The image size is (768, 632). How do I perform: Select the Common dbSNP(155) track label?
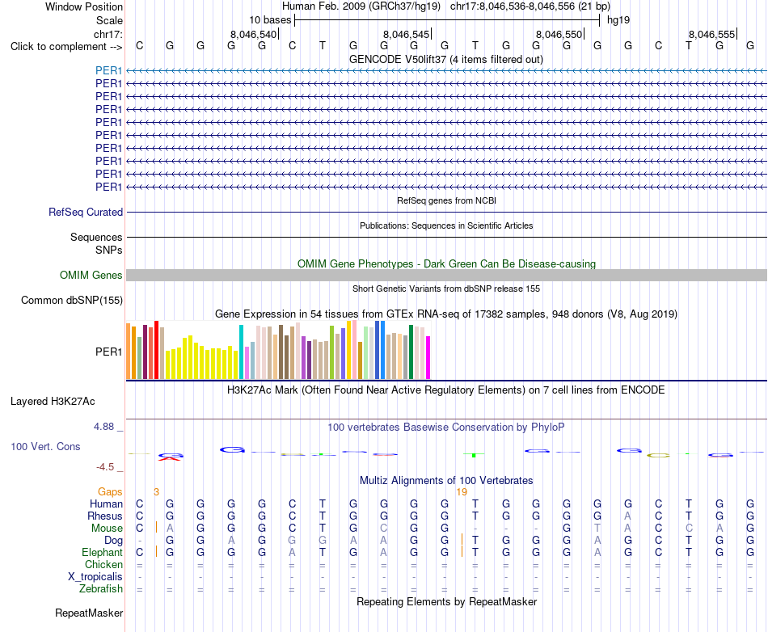pyautogui.click(x=71, y=300)
